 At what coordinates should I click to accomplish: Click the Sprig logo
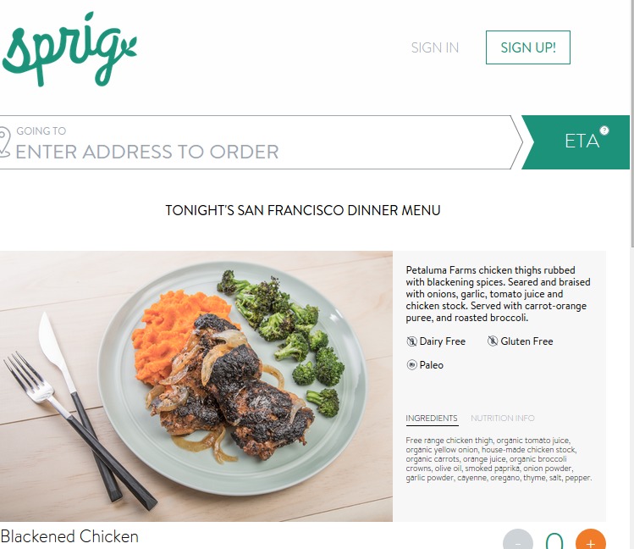(69, 49)
